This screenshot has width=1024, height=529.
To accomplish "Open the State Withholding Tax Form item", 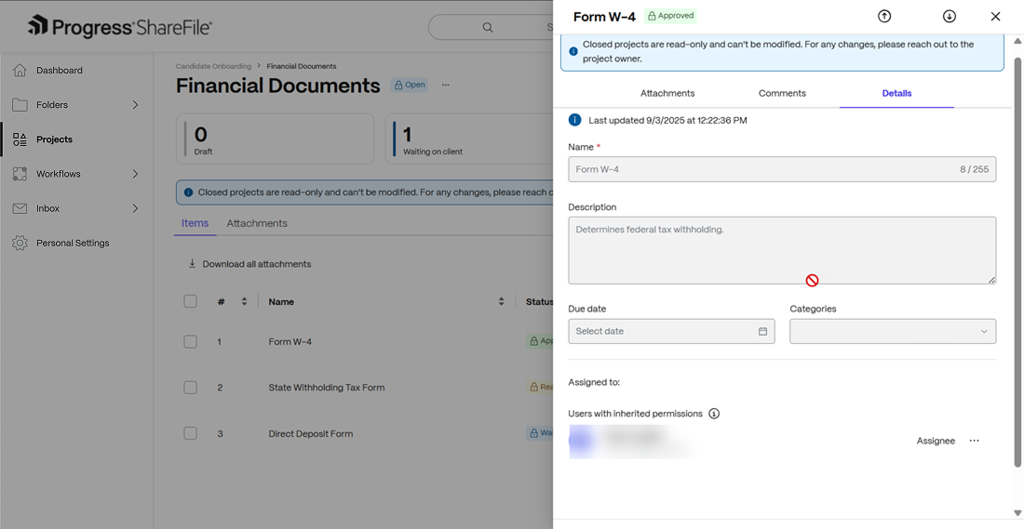I will point(327,388).
